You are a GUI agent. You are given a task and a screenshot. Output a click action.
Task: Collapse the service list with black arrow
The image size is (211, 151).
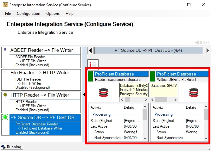coord(84,94)
